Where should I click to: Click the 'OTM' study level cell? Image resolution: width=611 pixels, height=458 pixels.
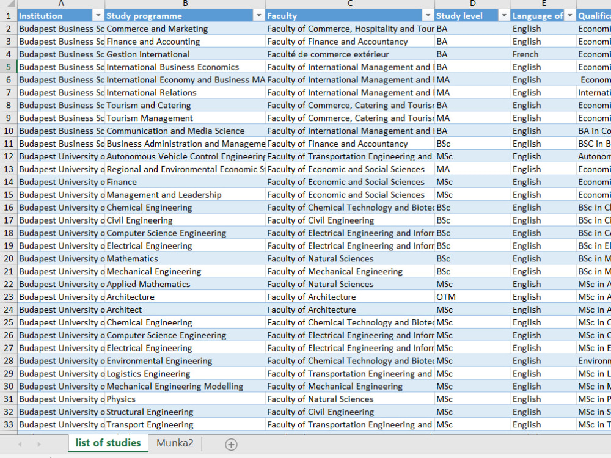pos(473,297)
